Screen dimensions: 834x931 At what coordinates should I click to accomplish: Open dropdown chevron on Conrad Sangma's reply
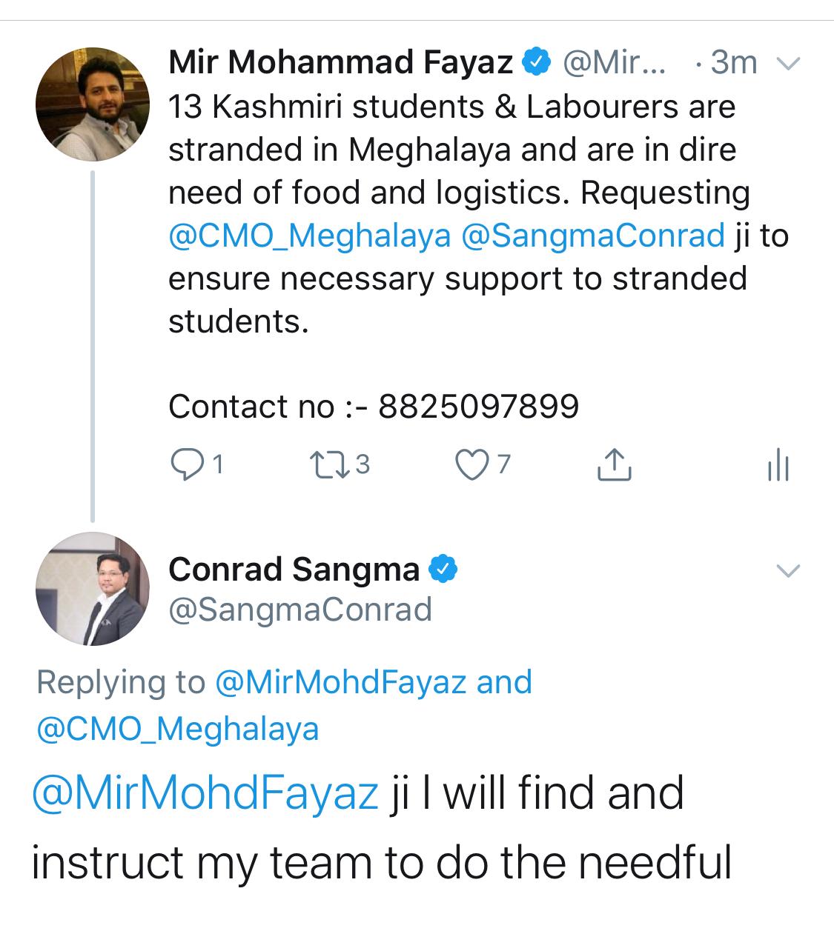(x=787, y=570)
